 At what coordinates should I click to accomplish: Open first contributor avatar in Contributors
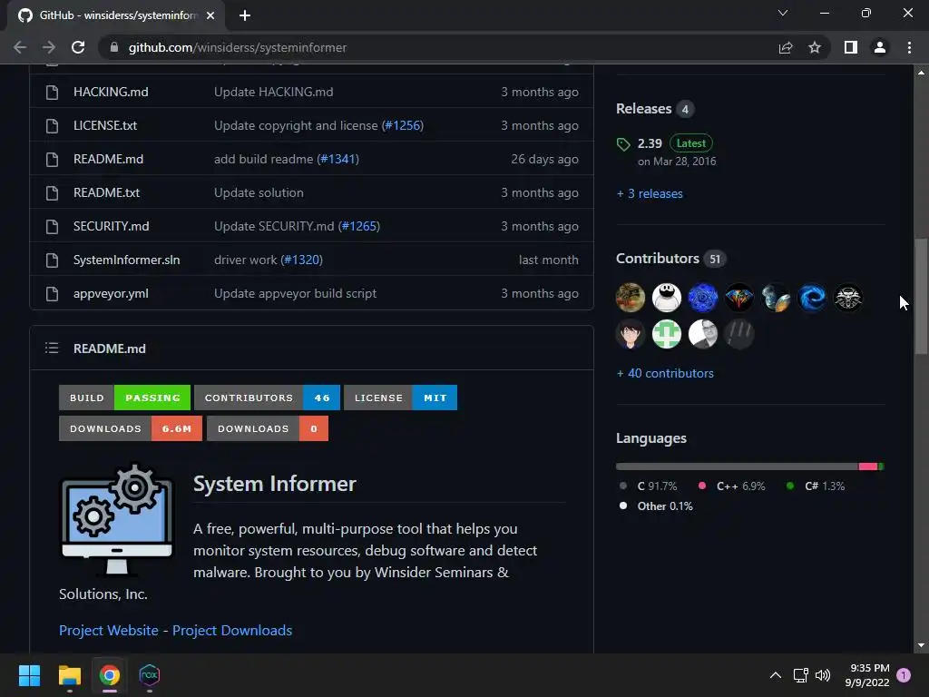(631, 298)
